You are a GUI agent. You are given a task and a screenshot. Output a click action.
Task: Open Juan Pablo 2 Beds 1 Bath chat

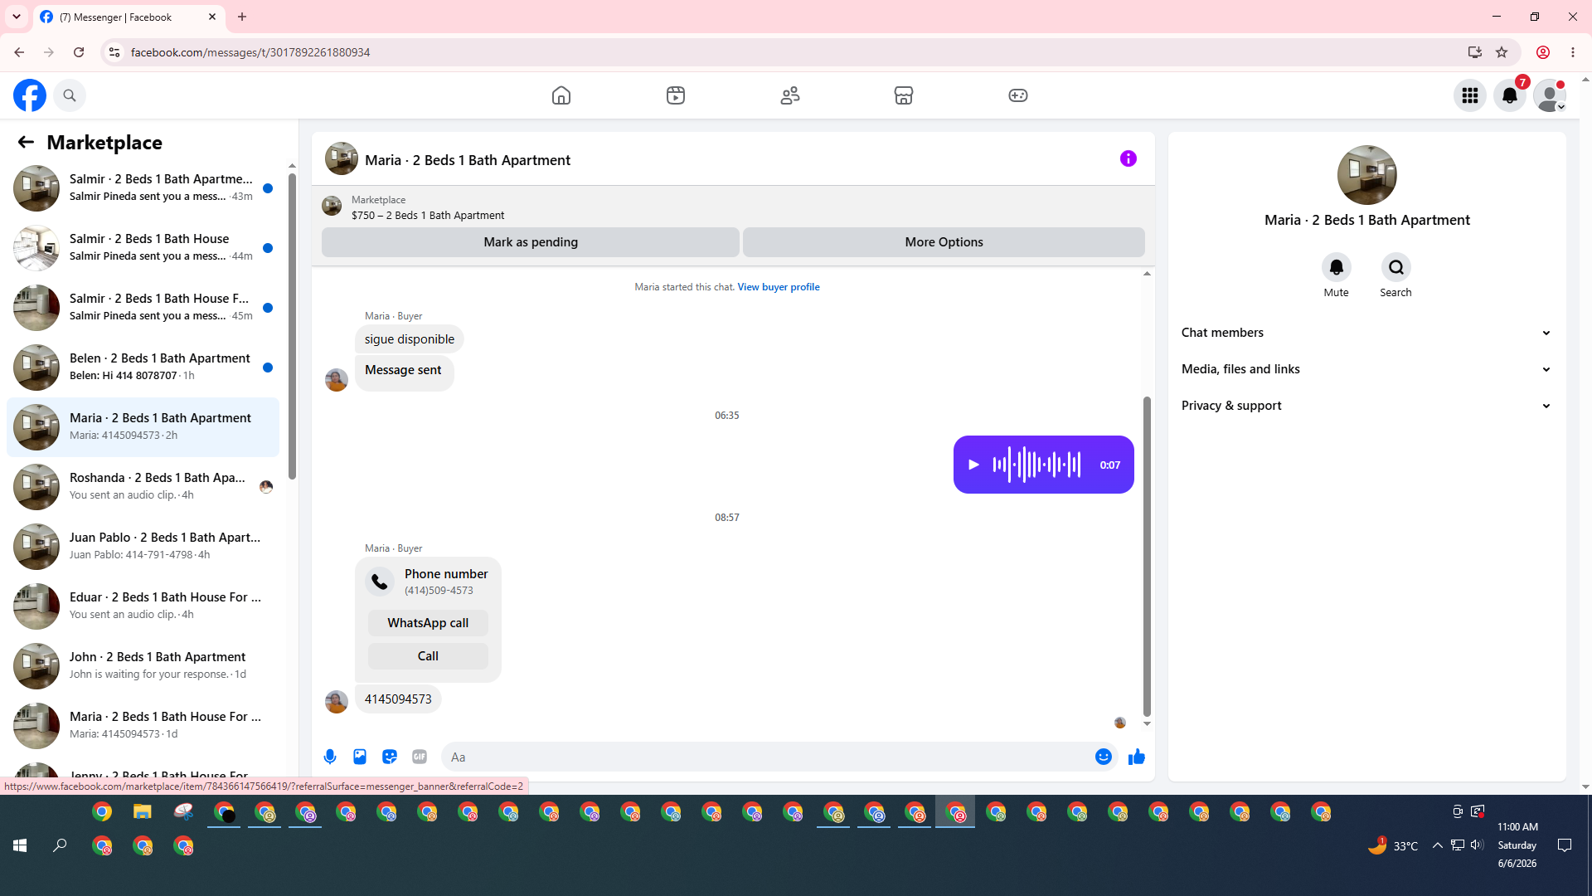point(143,547)
